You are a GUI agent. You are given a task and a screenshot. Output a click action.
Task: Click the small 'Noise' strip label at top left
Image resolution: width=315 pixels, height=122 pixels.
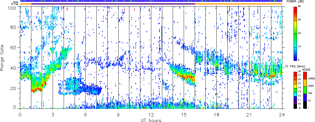(x=16, y=2)
